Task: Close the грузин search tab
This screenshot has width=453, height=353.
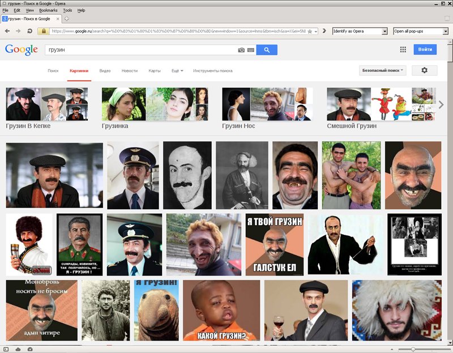Action: pyautogui.click(x=58, y=19)
